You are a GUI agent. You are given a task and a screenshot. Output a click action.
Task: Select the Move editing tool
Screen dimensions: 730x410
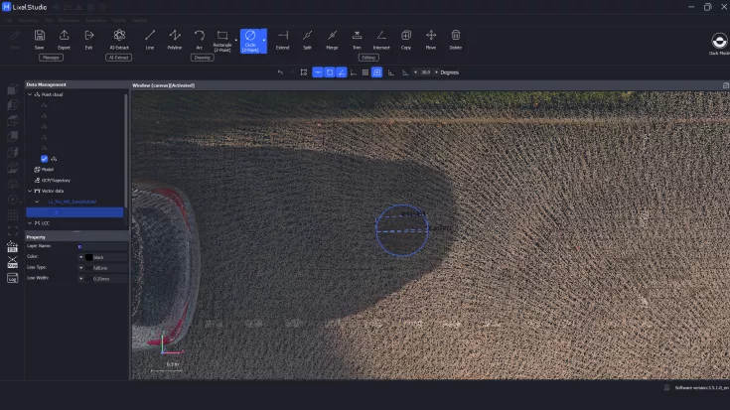(x=431, y=39)
